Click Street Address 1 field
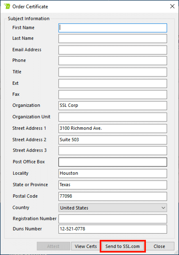Image resolution: width=179 pixels, height=255 pixels. pos(112,129)
